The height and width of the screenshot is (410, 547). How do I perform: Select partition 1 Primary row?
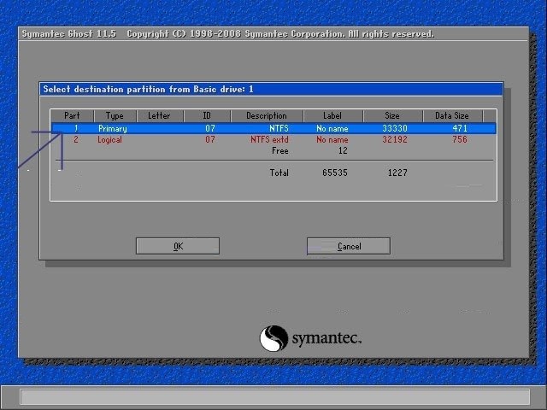click(x=273, y=128)
